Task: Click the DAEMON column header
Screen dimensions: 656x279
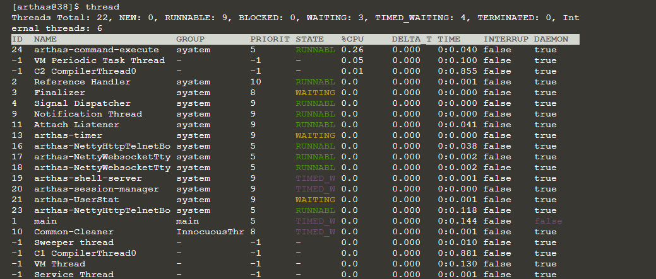Action: [x=551, y=39]
